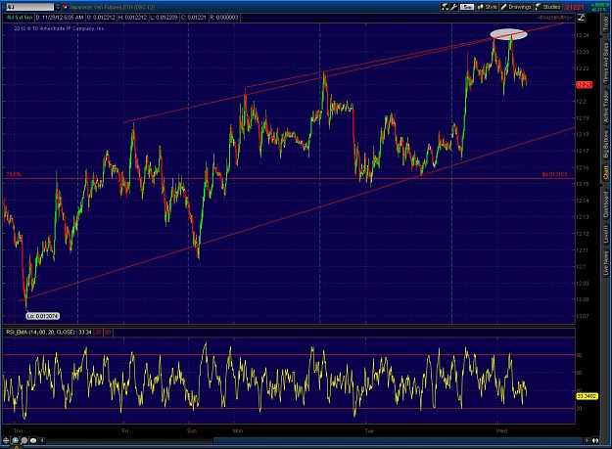Open the Live News sidebar tab
The height and width of the screenshot is (449, 612).
606,263
